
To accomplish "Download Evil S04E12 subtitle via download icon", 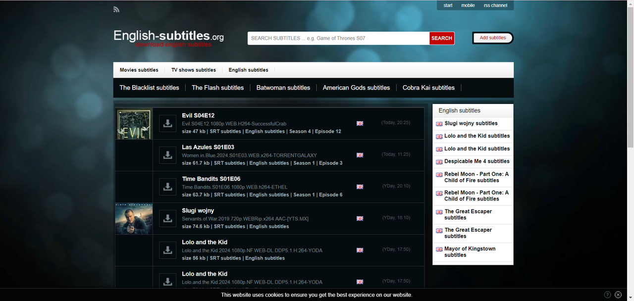I will 168,123.
